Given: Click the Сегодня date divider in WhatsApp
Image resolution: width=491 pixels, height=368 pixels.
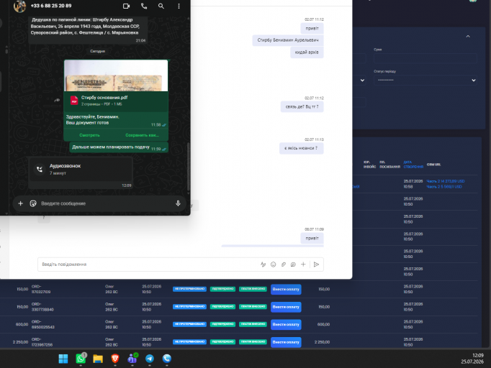Looking at the screenshot, I should click(x=98, y=51).
